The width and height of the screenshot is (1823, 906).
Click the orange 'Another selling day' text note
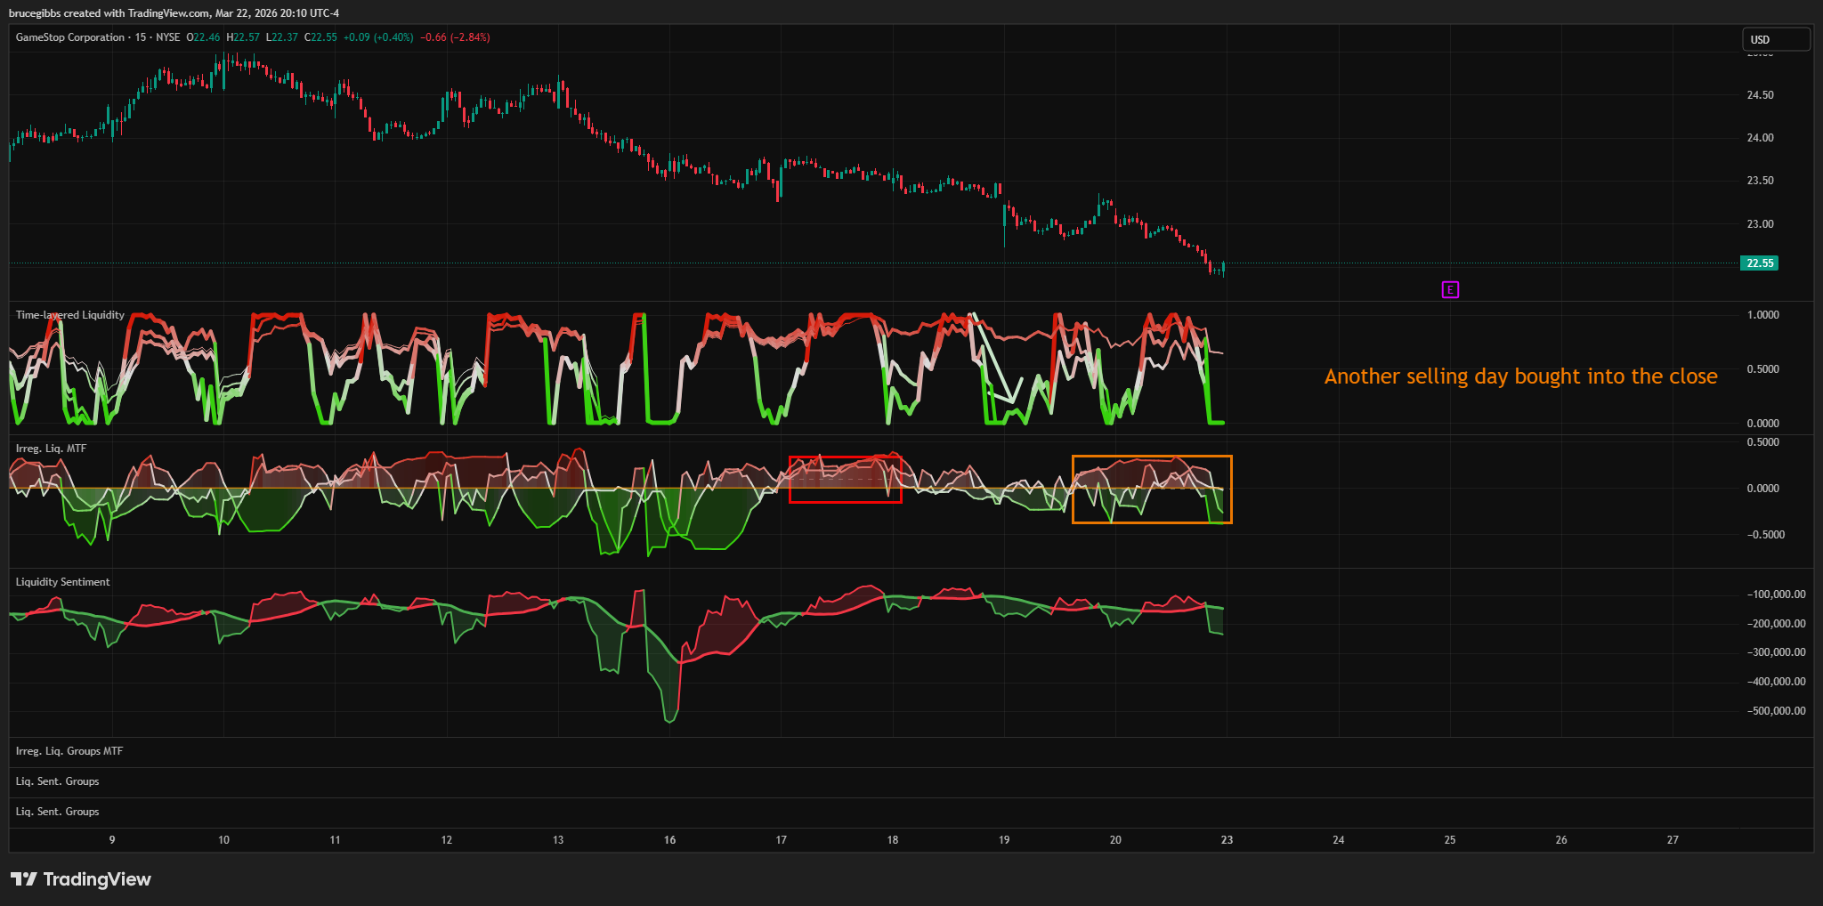pos(1520,376)
